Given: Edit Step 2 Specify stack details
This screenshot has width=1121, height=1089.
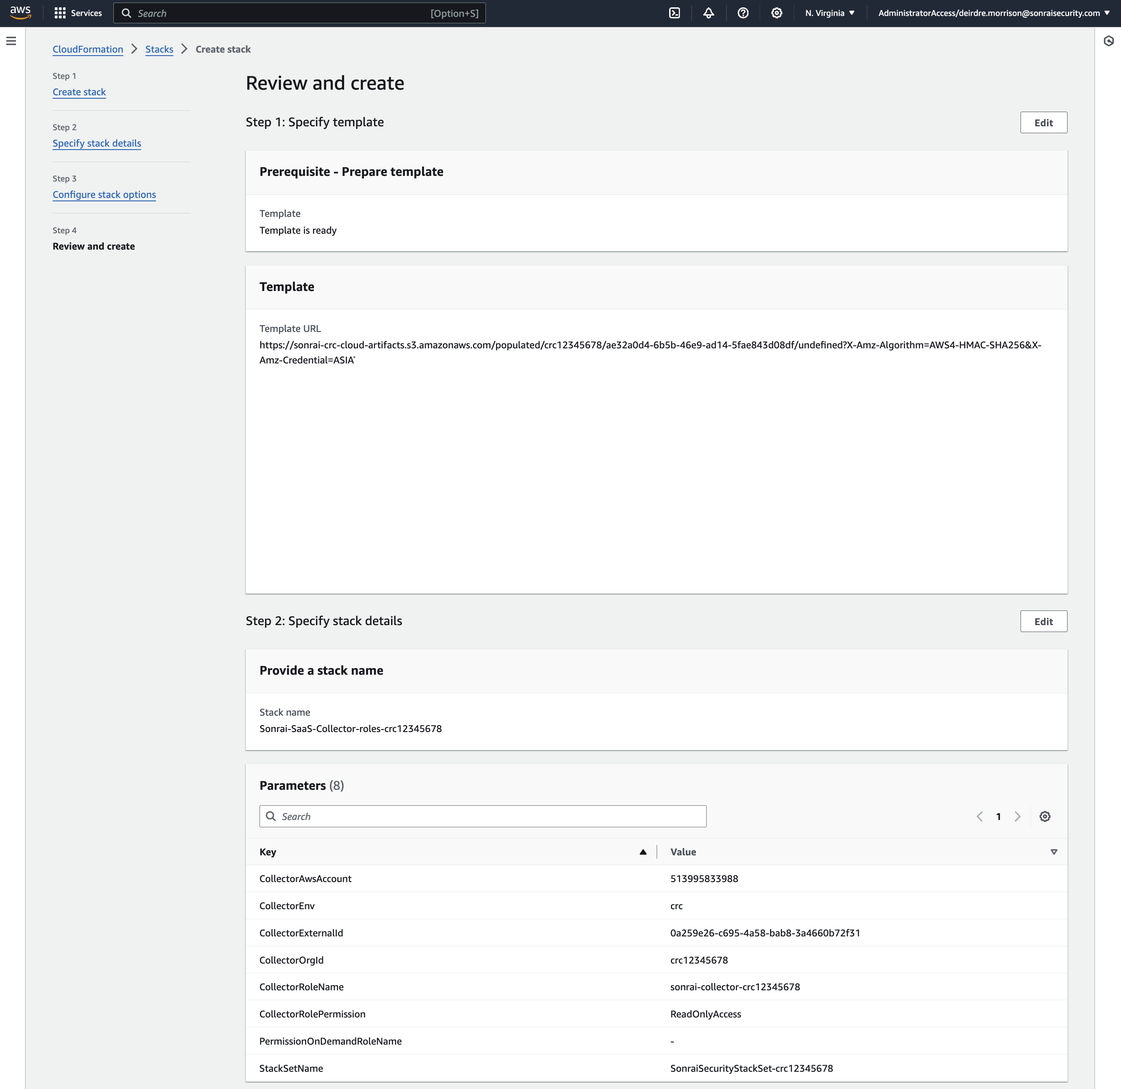Looking at the screenshot, I should [1043, 621].
